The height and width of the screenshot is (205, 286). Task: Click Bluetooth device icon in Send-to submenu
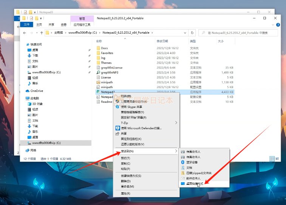click(x=183, y=162)
